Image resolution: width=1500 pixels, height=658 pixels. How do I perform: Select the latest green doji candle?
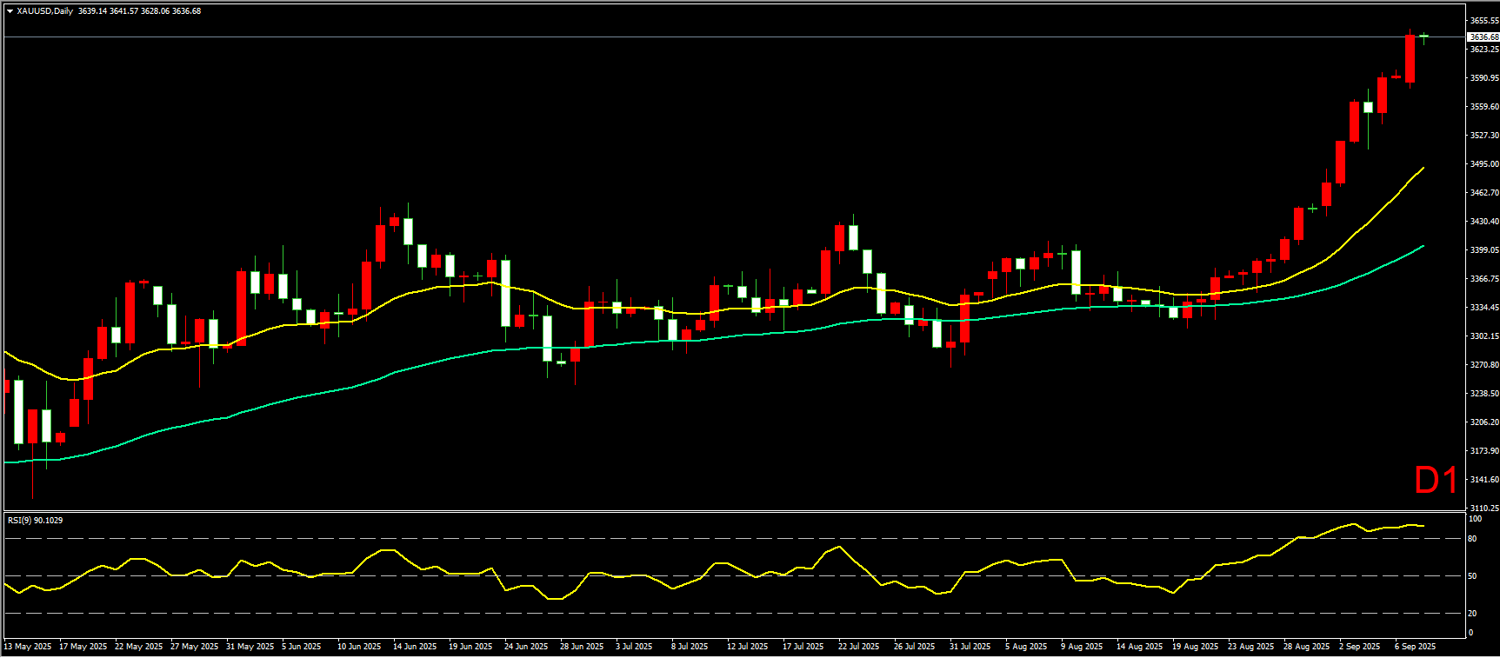(1423, 37)
